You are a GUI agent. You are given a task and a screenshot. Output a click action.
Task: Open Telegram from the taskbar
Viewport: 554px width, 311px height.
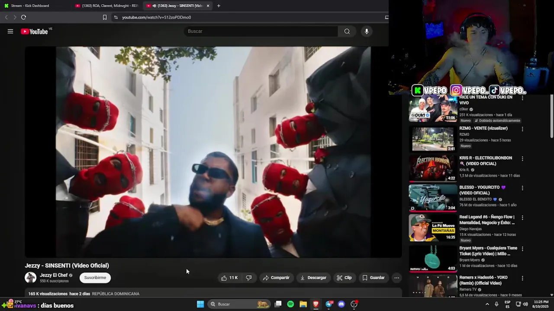(329, 304)
